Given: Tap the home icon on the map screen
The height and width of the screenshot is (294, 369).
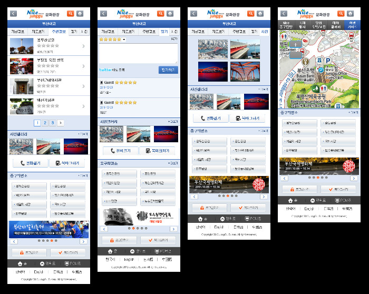Looking at the screenshot, I should (351, 14).
